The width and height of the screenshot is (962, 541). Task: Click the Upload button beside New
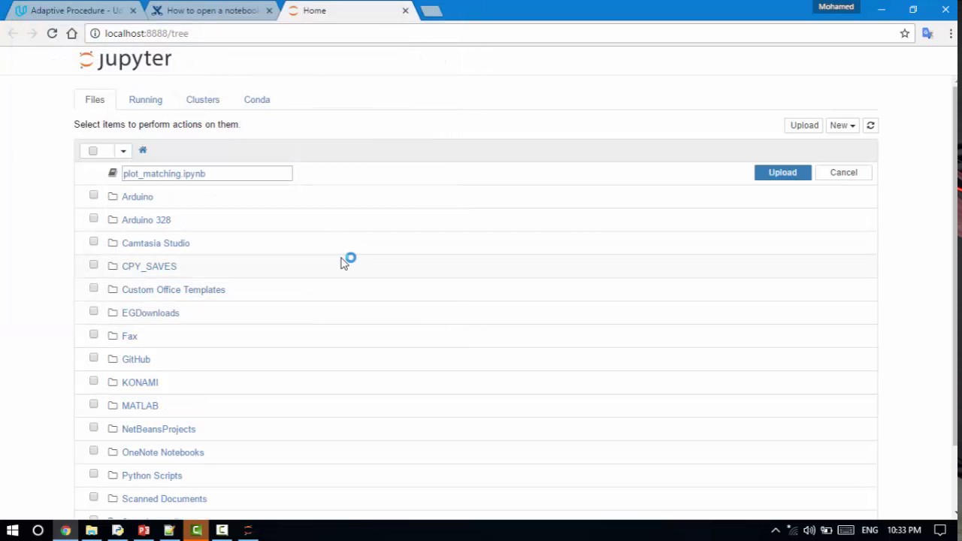[804, 125]
